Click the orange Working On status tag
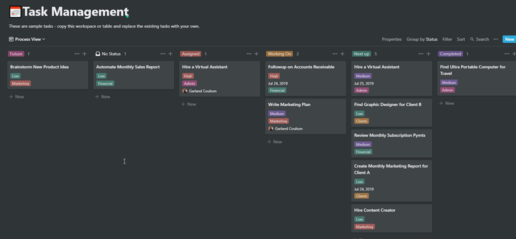This screenshot has height=239, width=516. coord(279,54)
